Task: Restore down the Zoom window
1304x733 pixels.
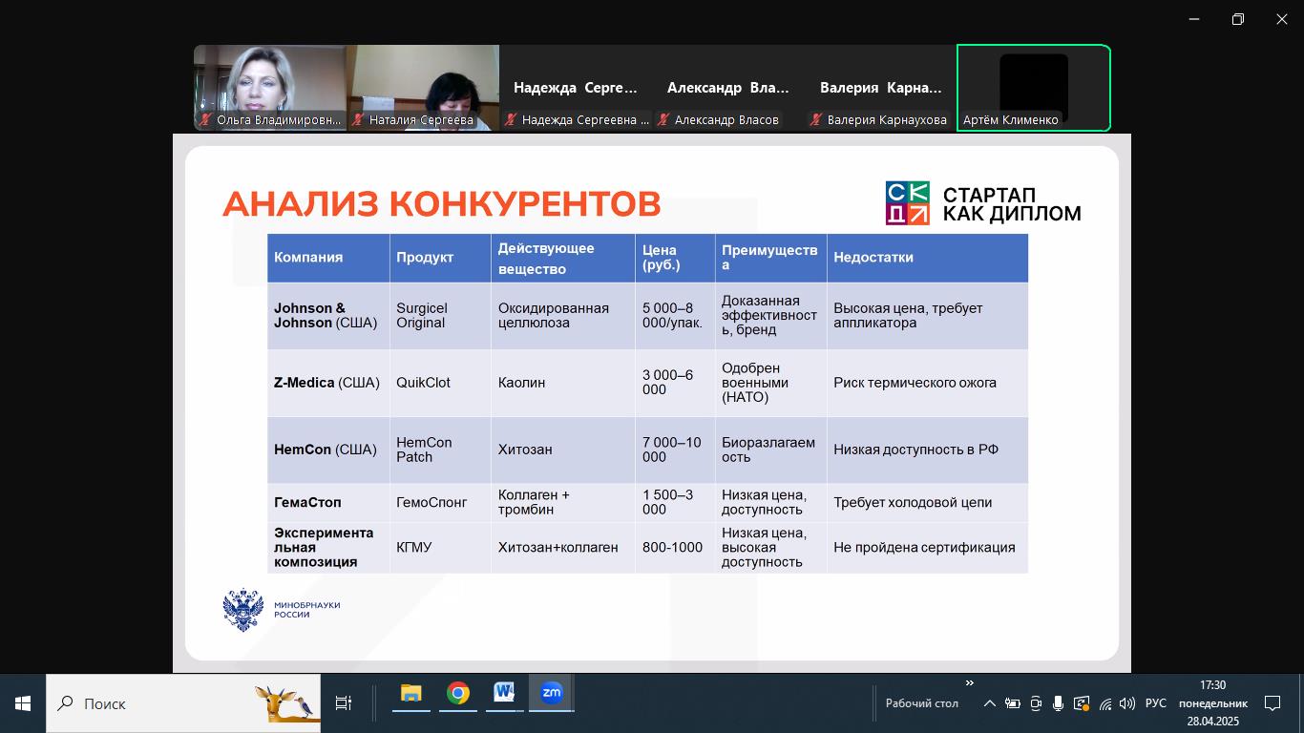Action: [1238, 19]
